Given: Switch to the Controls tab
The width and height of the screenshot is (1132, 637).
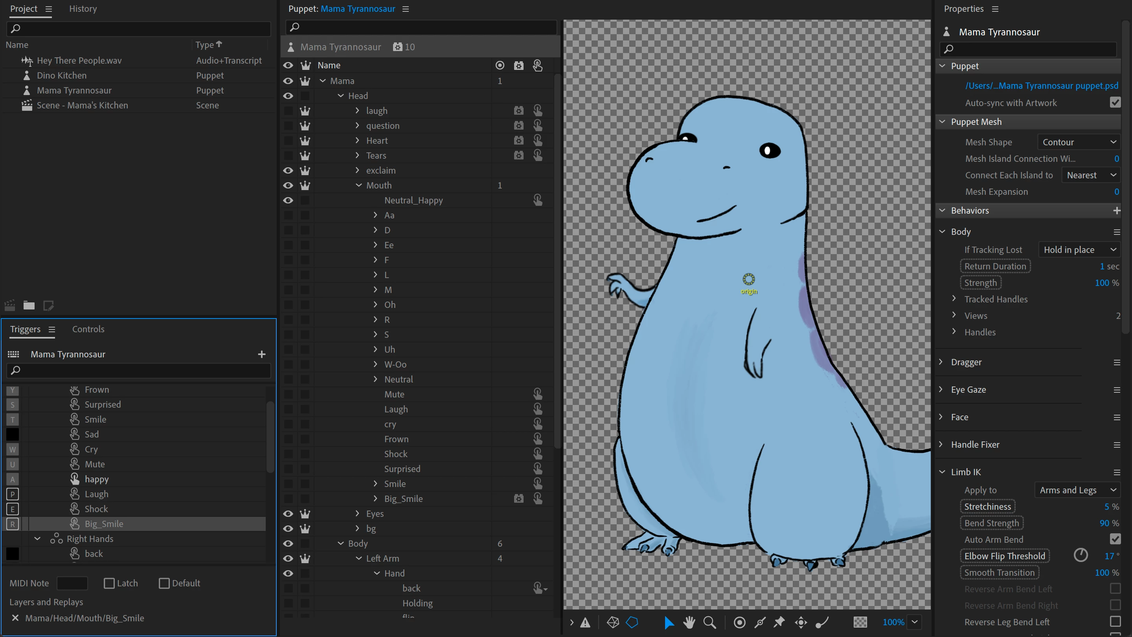Looking at the screenshot, I should click(x=88, y=329).
